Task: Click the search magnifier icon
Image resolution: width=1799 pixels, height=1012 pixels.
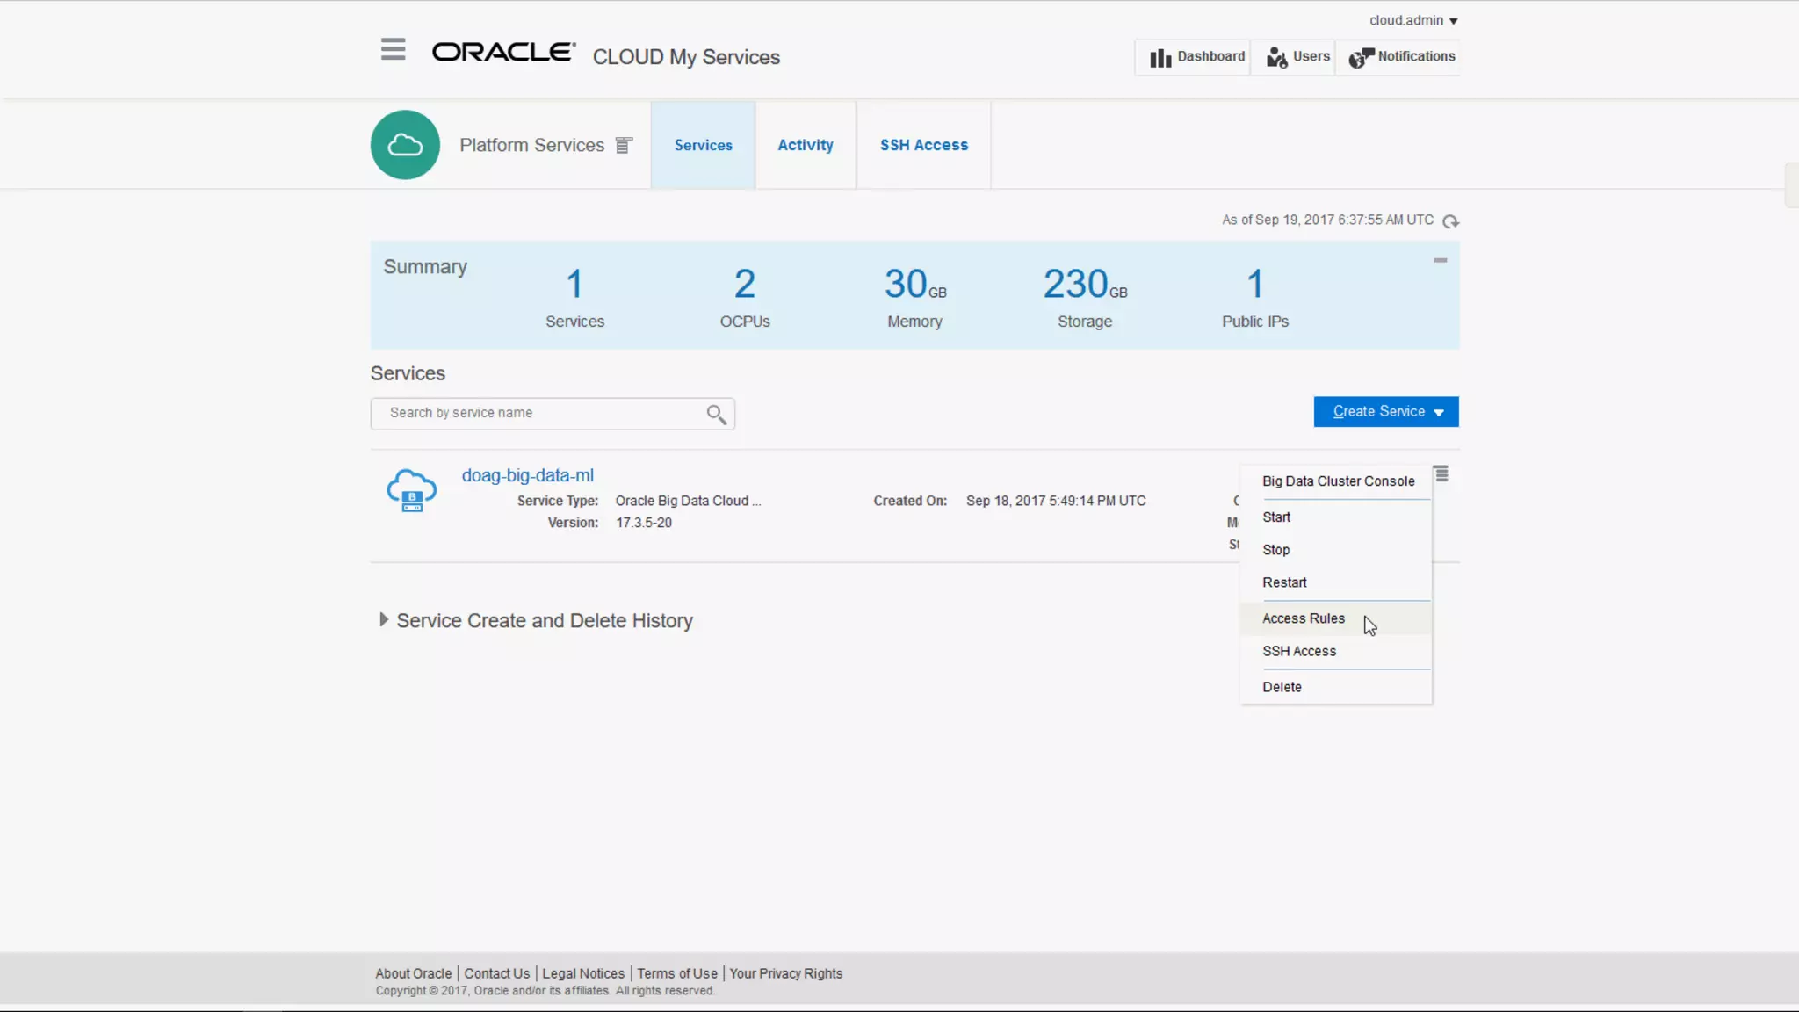Action: [x=716, y=414]
